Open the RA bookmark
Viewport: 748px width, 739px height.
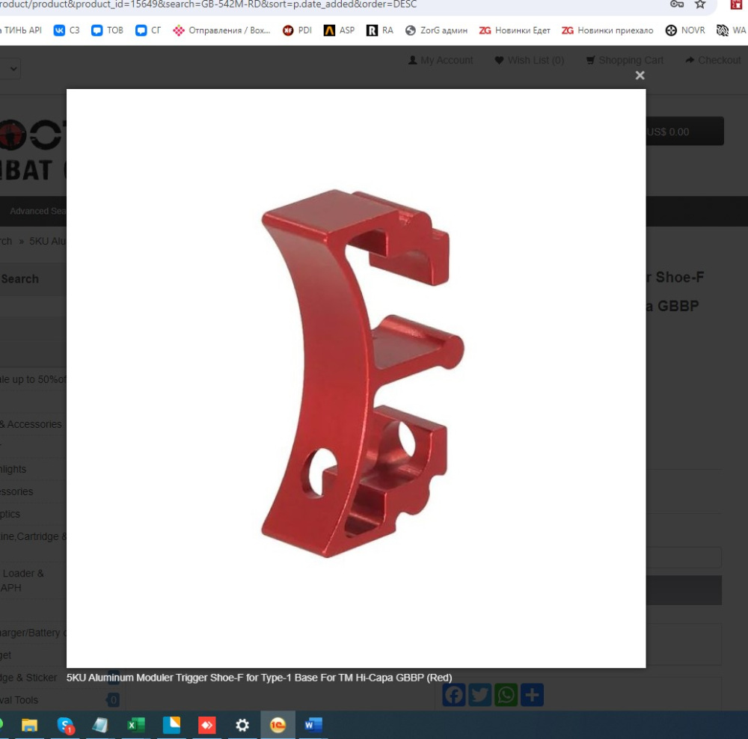380,31
